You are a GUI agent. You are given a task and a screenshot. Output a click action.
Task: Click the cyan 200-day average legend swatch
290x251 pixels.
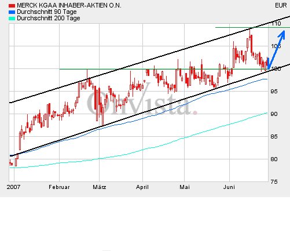12,19
